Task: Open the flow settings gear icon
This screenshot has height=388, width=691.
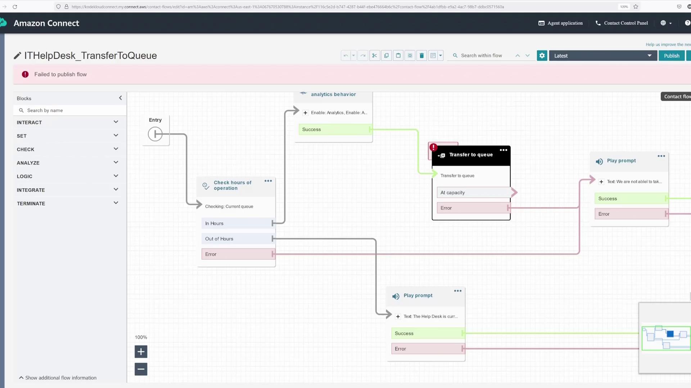Action: (542, 56)
